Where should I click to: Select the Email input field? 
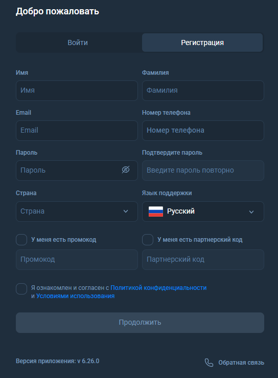[77, 131]
